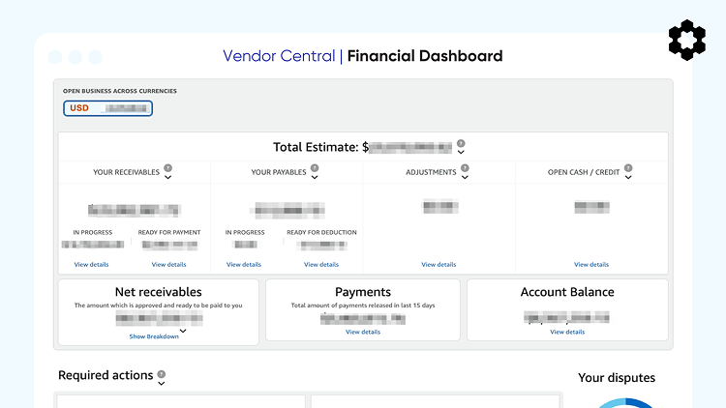View details under Open Cash / Credit
Image resolution: width=726 pixels, height=408 pixels.
591,265
